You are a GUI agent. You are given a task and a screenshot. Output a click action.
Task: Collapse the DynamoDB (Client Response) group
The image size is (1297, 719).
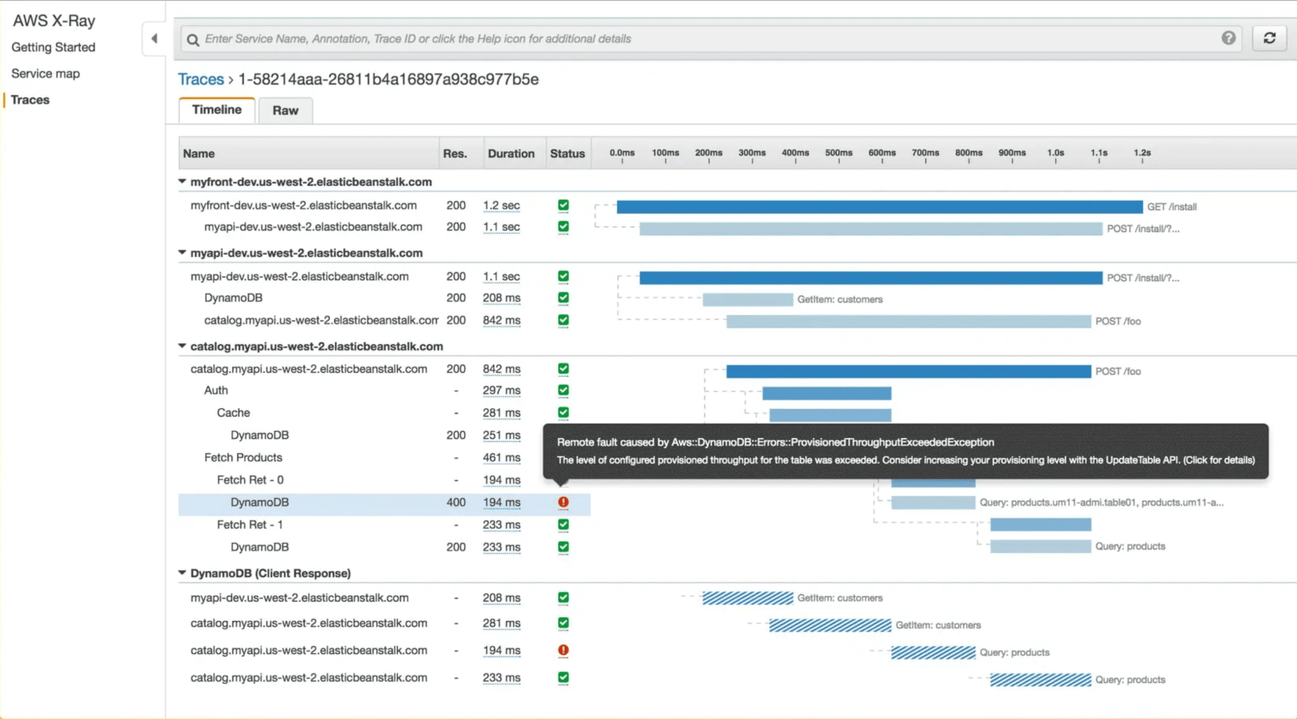[x=182, y=573]
